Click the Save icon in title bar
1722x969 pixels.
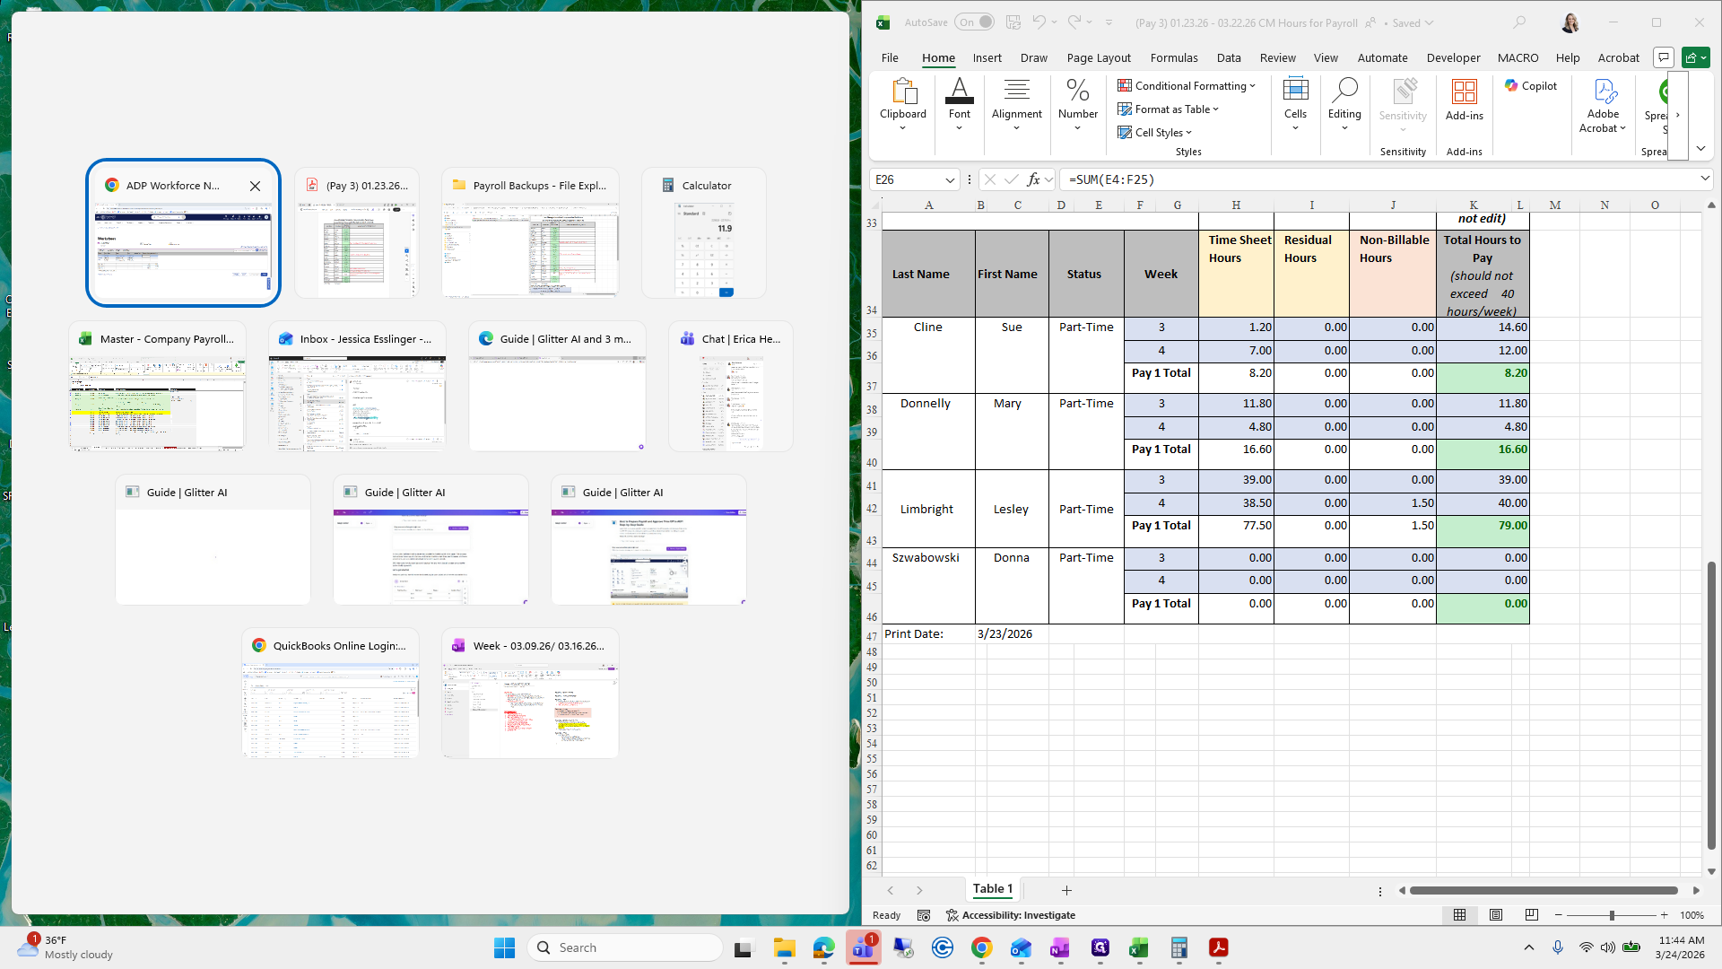pyautogui.click(x=1013, y=22)
